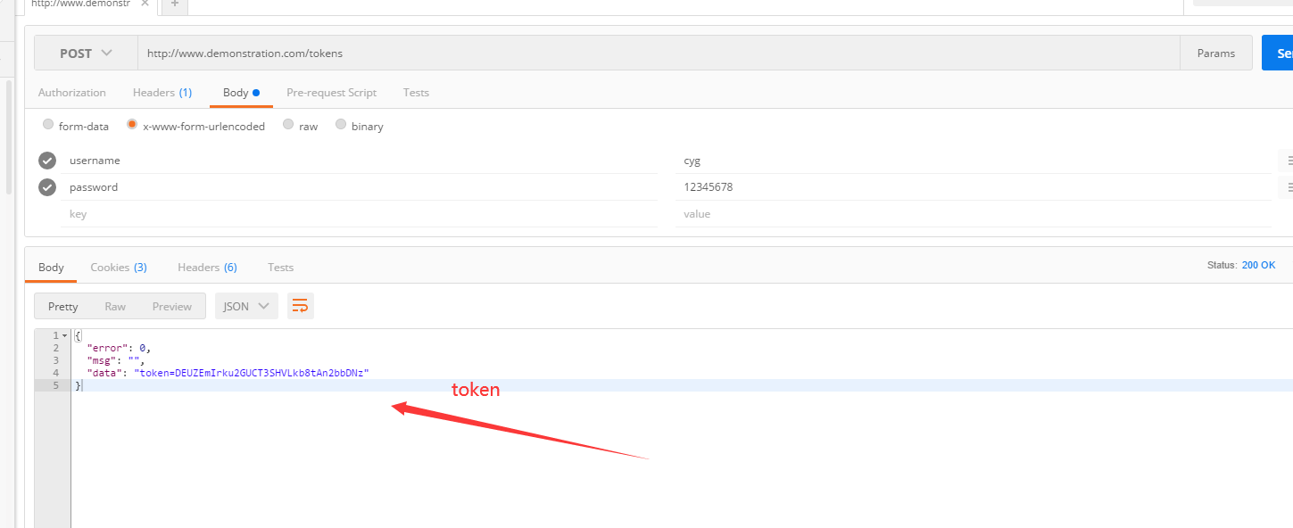The width and height of the screenshot is (1293, 528).
Task: Click the request URL field
Action: 659,53
